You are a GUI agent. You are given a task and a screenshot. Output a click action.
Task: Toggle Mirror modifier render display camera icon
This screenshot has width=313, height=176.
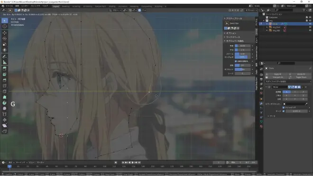[x=299, y=87]
